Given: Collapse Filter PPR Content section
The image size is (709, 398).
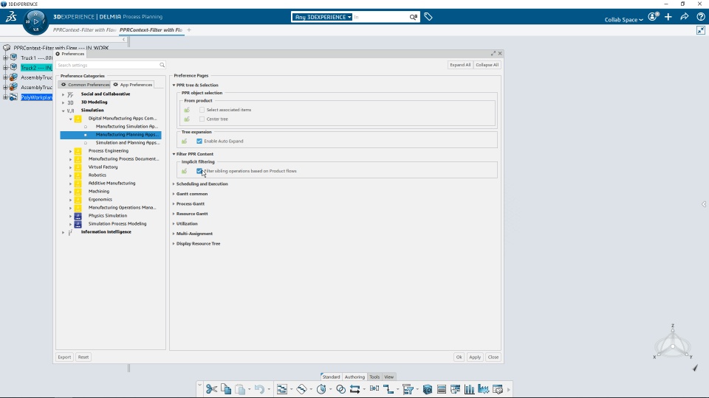Looking at the screenshot, I should [x=174, y=154].
